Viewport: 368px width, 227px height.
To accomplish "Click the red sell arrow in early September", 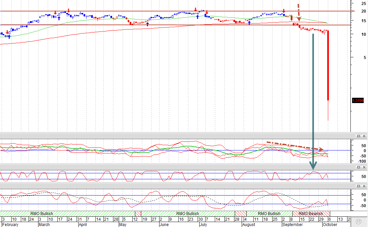I will pos(284,11).
